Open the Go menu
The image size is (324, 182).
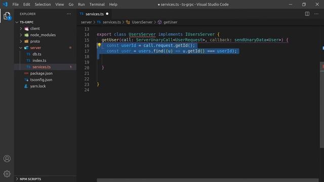click(x=71, y=5)
